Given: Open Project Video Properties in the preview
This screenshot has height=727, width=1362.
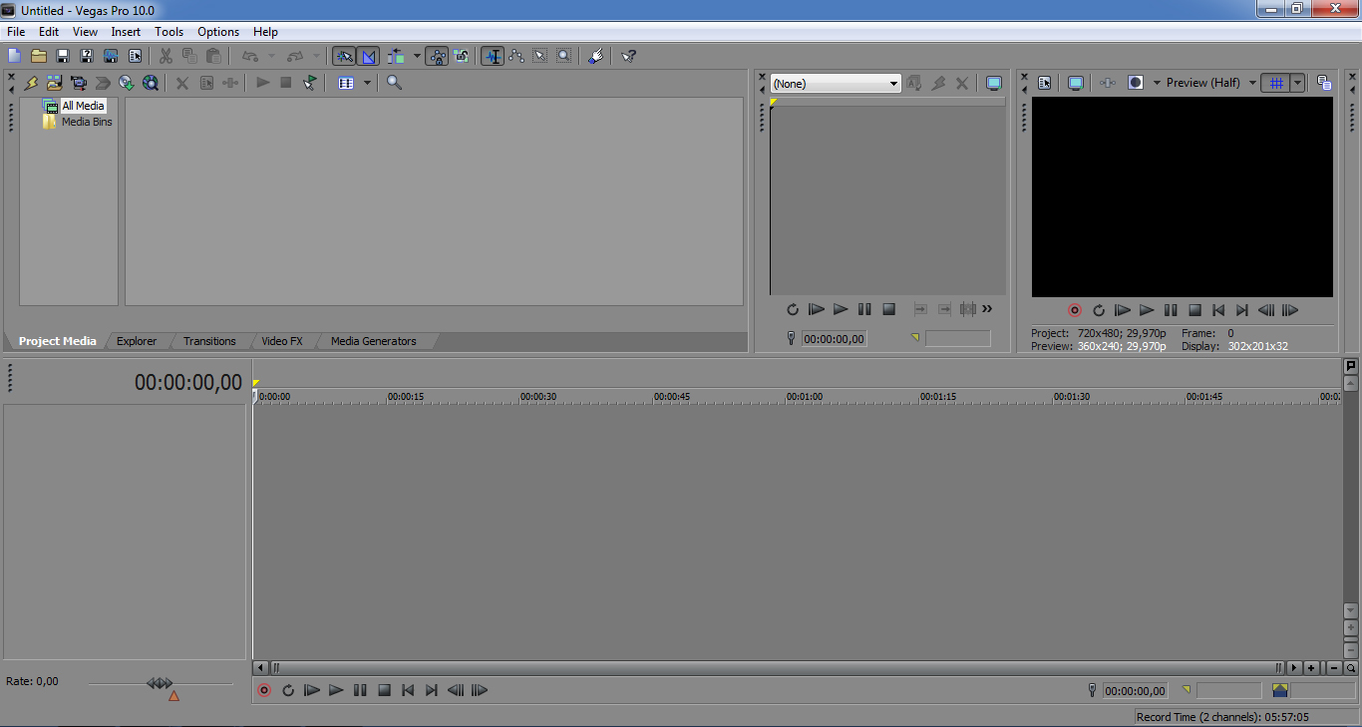Looking at the screenshot, I should 1045,84.
